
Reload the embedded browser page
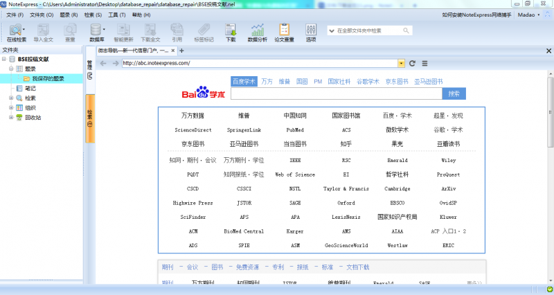(x=412, y=63)
